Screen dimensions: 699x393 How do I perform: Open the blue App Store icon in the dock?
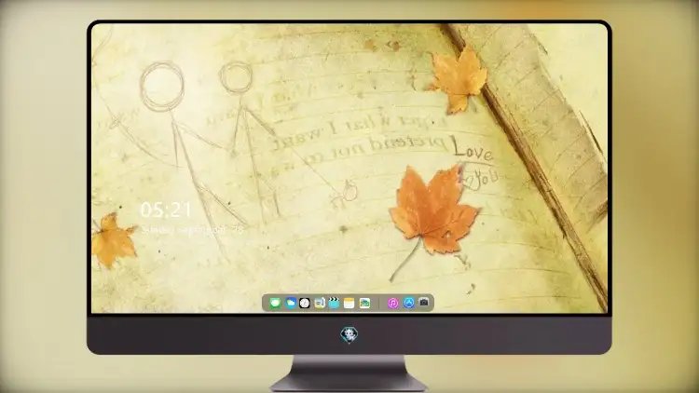click(409, 303)
